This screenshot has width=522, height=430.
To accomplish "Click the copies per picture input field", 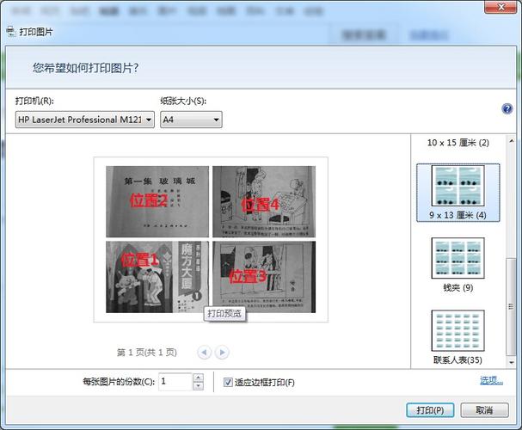I will pos(175,382).
